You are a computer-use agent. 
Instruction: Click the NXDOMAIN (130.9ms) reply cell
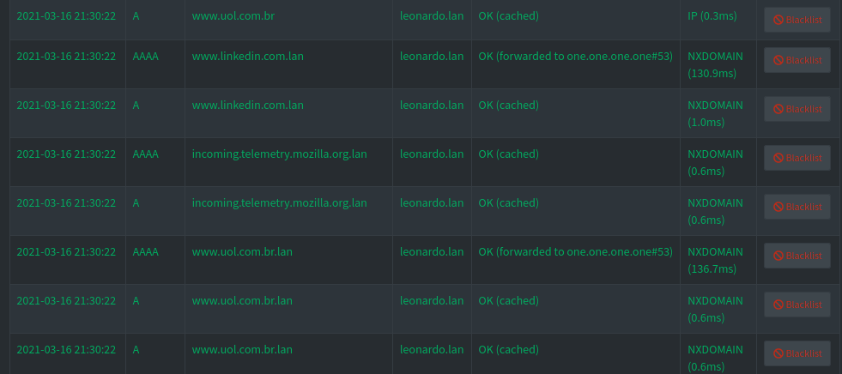click(715, 64)
